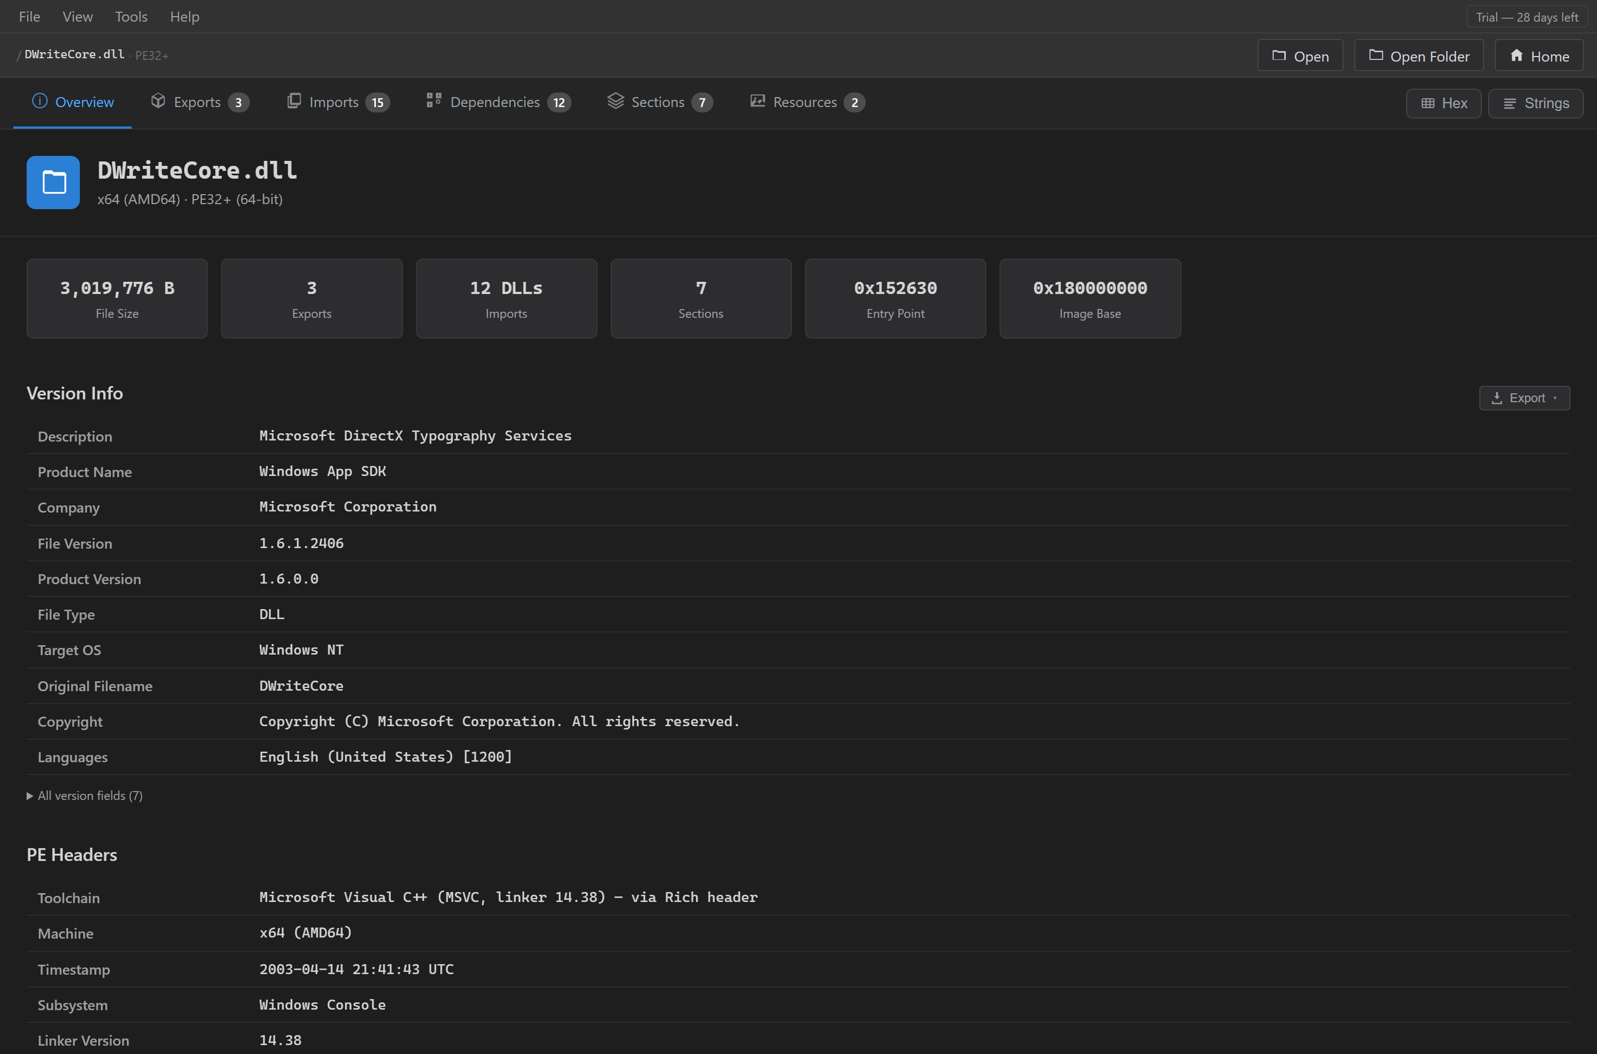The height and width of the screenshot is (1054, 1597).
Task: Click the Machine value x64 (AMD64)
Action: pyautogui.click(x=306, y=933)
